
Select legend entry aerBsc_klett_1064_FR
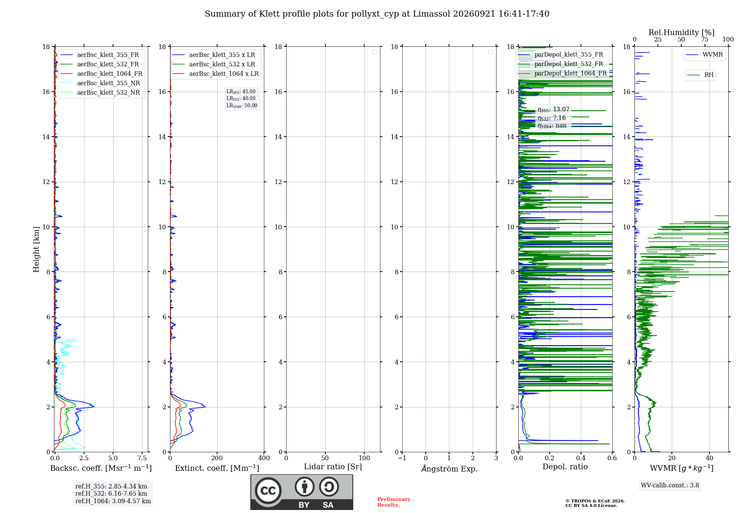coord(102,74)
